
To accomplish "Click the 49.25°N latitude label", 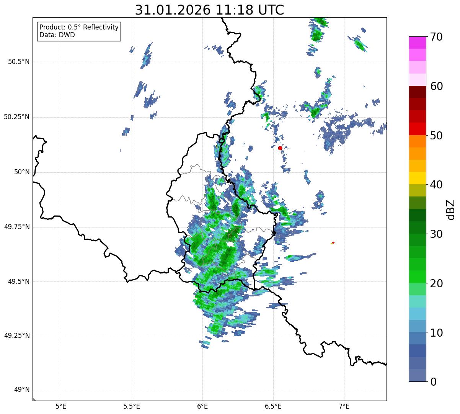I will pos(16,335).
